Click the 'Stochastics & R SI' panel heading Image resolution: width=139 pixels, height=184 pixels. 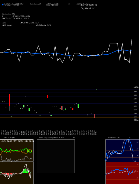click(119, 138)
